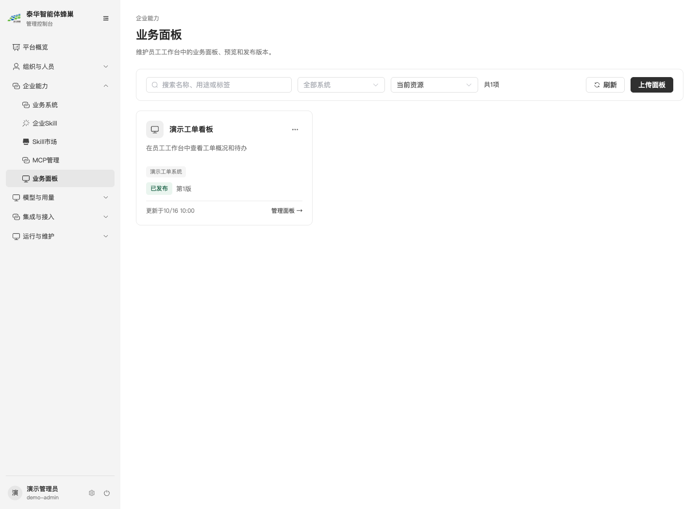Click the 企业能力 breadcrumb
Screen dimensions: 699x509
pos(148,18)
